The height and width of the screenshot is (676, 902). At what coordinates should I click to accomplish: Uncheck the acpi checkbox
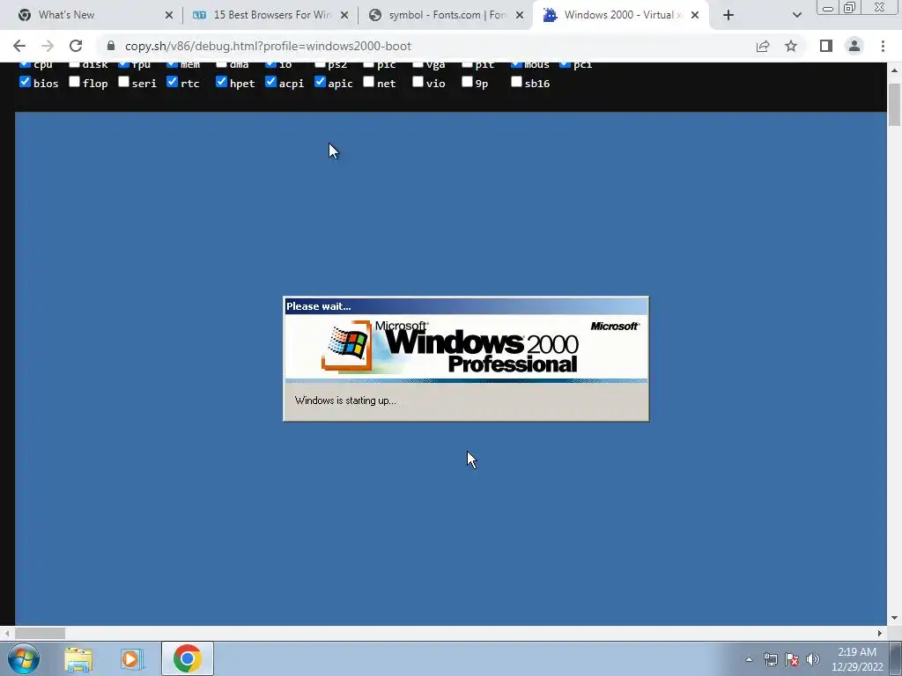[x=271, y=82]
